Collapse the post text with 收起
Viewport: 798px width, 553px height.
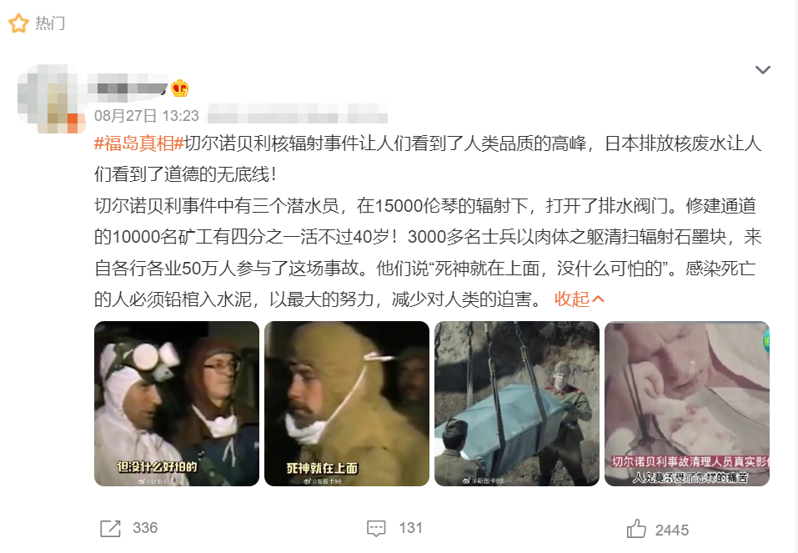coord(580,299)
